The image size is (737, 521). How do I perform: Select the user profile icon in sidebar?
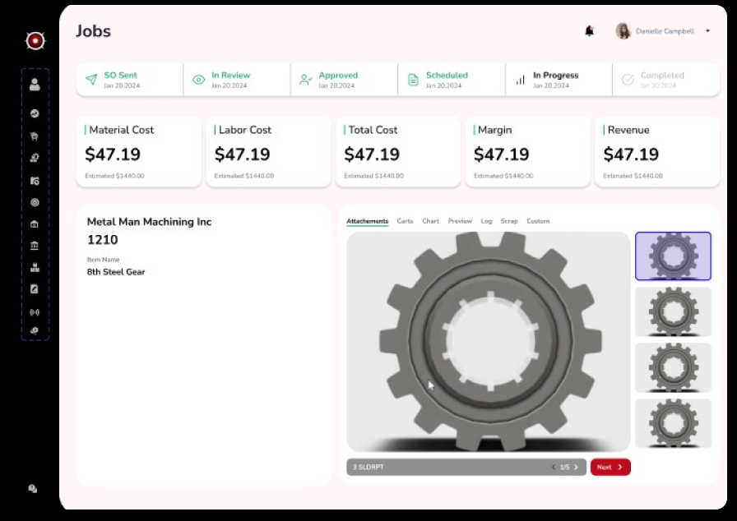point(35,83)
